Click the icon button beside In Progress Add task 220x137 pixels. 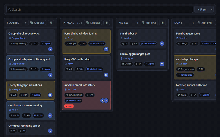107,23
